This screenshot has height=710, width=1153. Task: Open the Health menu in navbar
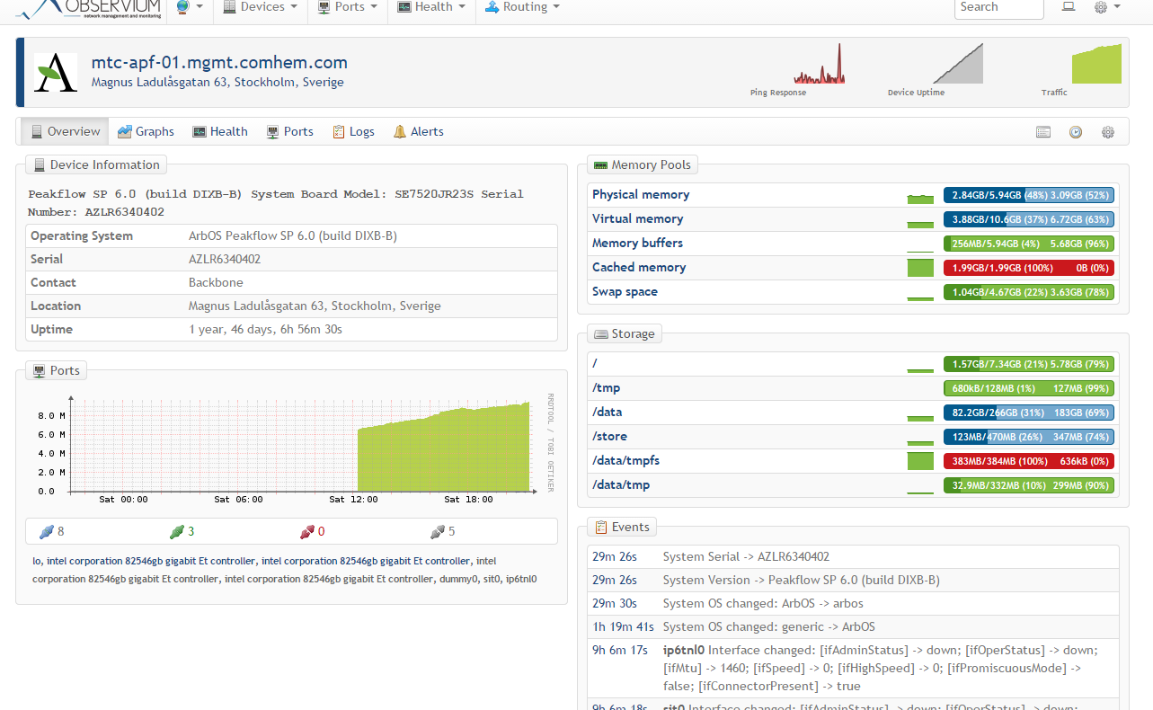click(x=432, y=7)
